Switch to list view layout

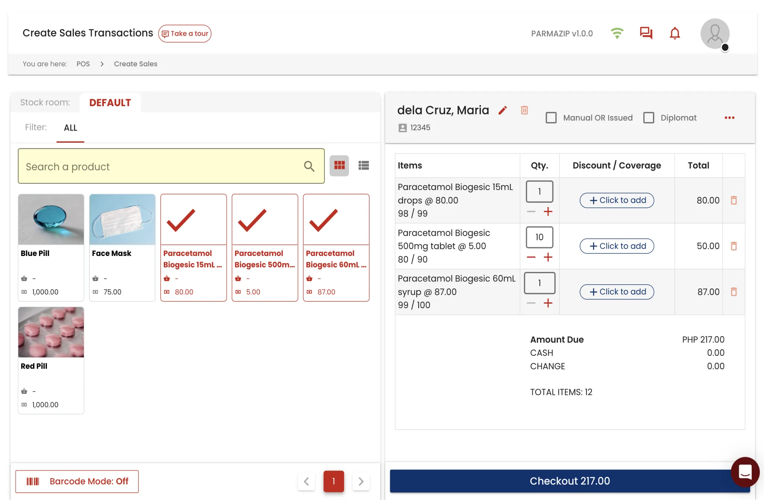click(363, 165)
